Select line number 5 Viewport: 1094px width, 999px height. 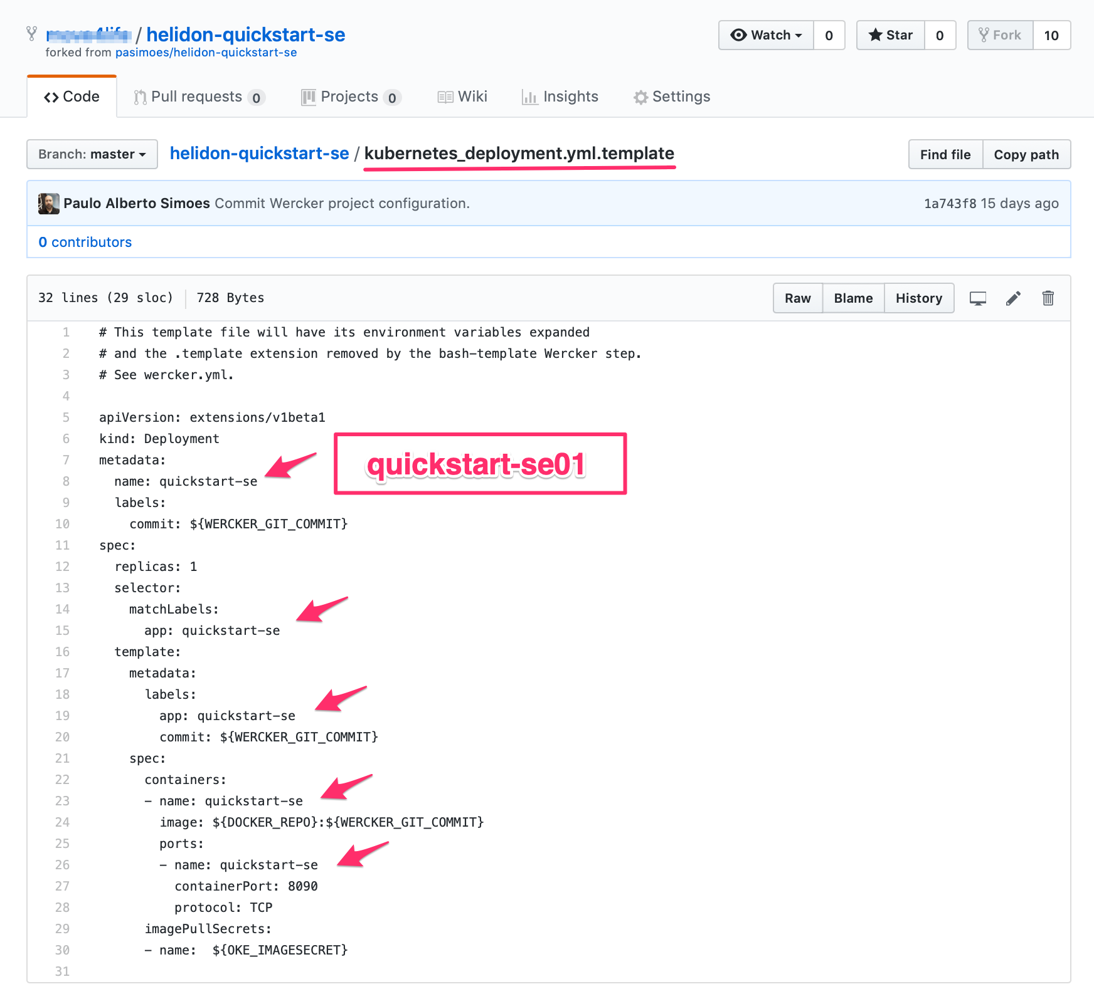point(66,417)
